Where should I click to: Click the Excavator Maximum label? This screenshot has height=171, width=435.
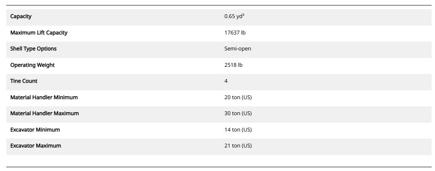[x=35, y=146]
